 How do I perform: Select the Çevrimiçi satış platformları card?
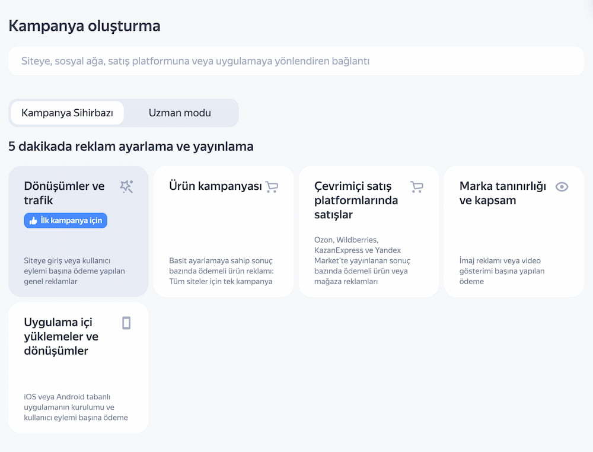click(x=369, y=231)
